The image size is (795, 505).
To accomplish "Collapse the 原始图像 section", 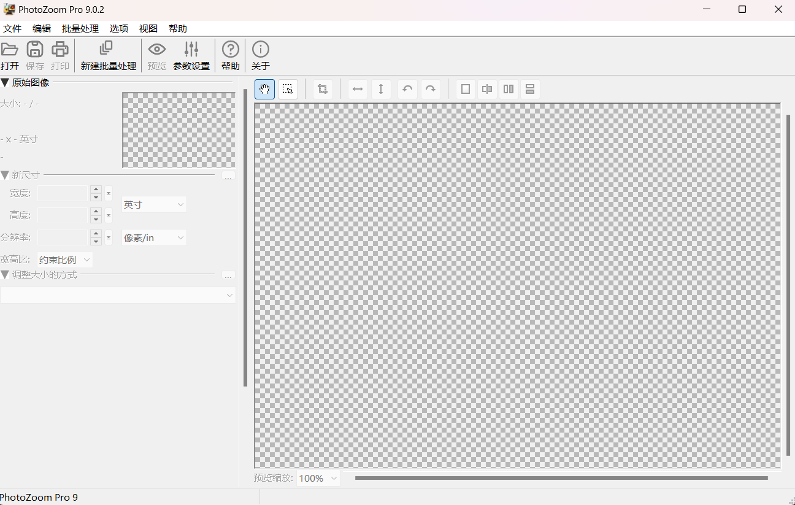I will click(5, 82).
